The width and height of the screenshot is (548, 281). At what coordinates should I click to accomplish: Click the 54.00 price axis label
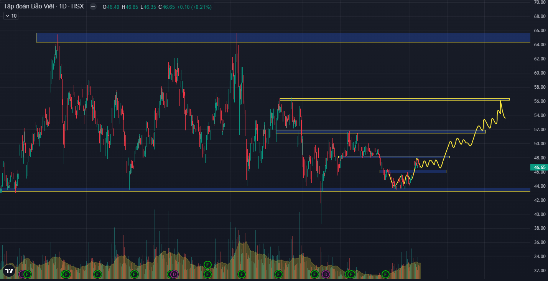(540, 115)
